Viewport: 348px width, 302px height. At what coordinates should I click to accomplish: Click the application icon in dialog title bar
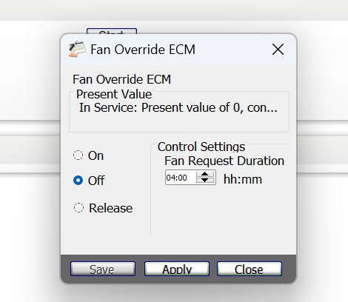[77, 50]
